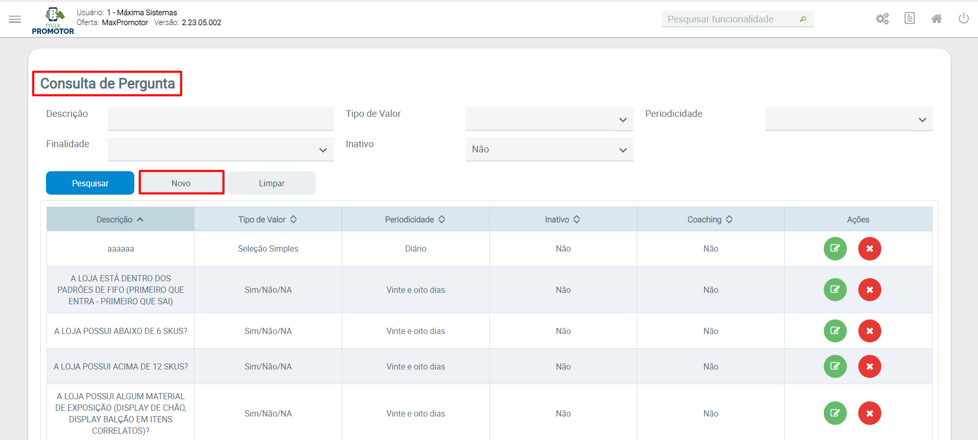Go to home via house icon
Image resolution: width=978 pixels, height=440 pixels.
(937, 19)
